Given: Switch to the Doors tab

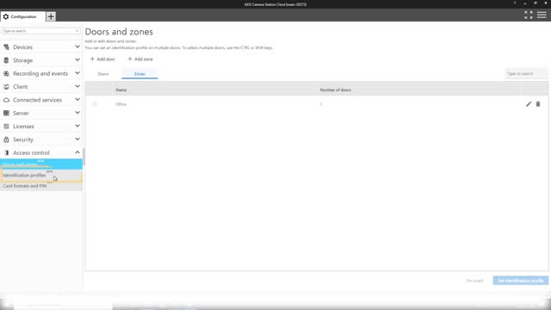Looking at the screenshot, I should [103, 74].
